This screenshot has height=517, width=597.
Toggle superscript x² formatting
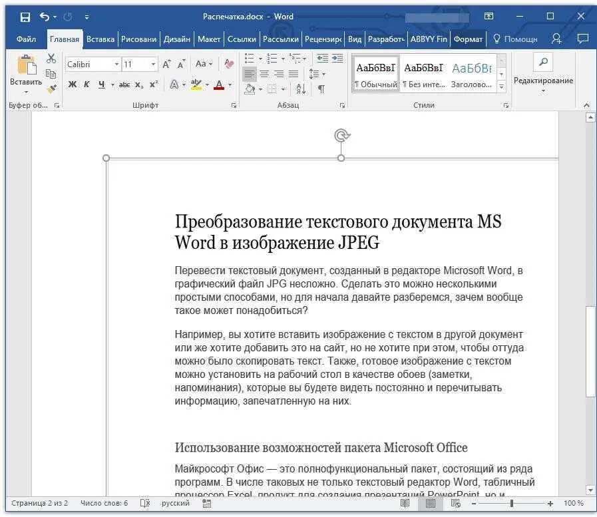coord(154,85)
